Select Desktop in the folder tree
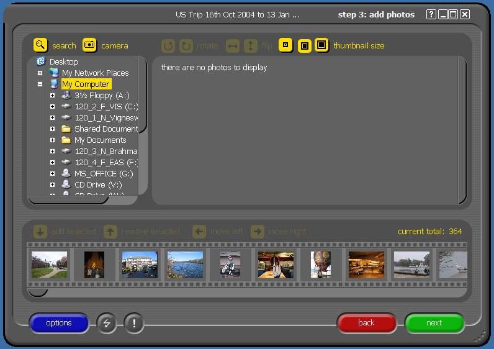Image resolution: width=494 pixels, height=349 pixels. point(63,61)
